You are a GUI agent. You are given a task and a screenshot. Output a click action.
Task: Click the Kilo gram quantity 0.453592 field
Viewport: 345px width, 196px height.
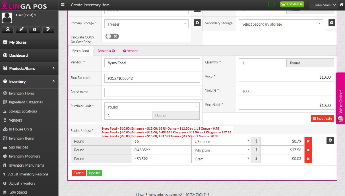point(161,150)
